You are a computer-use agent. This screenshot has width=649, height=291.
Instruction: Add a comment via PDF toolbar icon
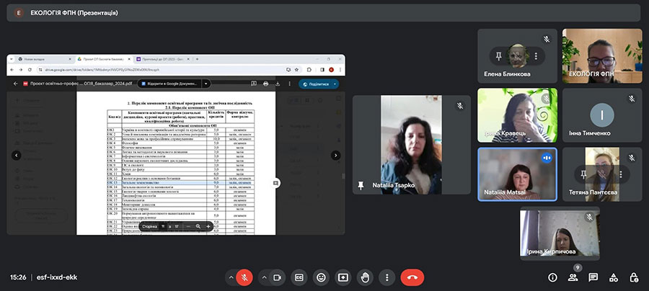click(254, 84)
